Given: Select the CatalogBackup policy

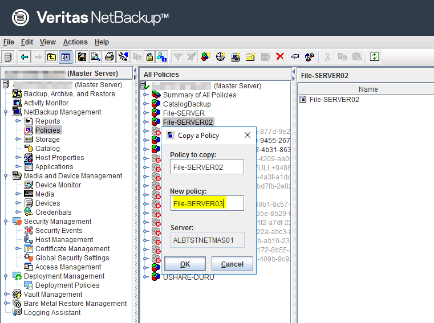Looking at the screenshot, I should point(186,104).
